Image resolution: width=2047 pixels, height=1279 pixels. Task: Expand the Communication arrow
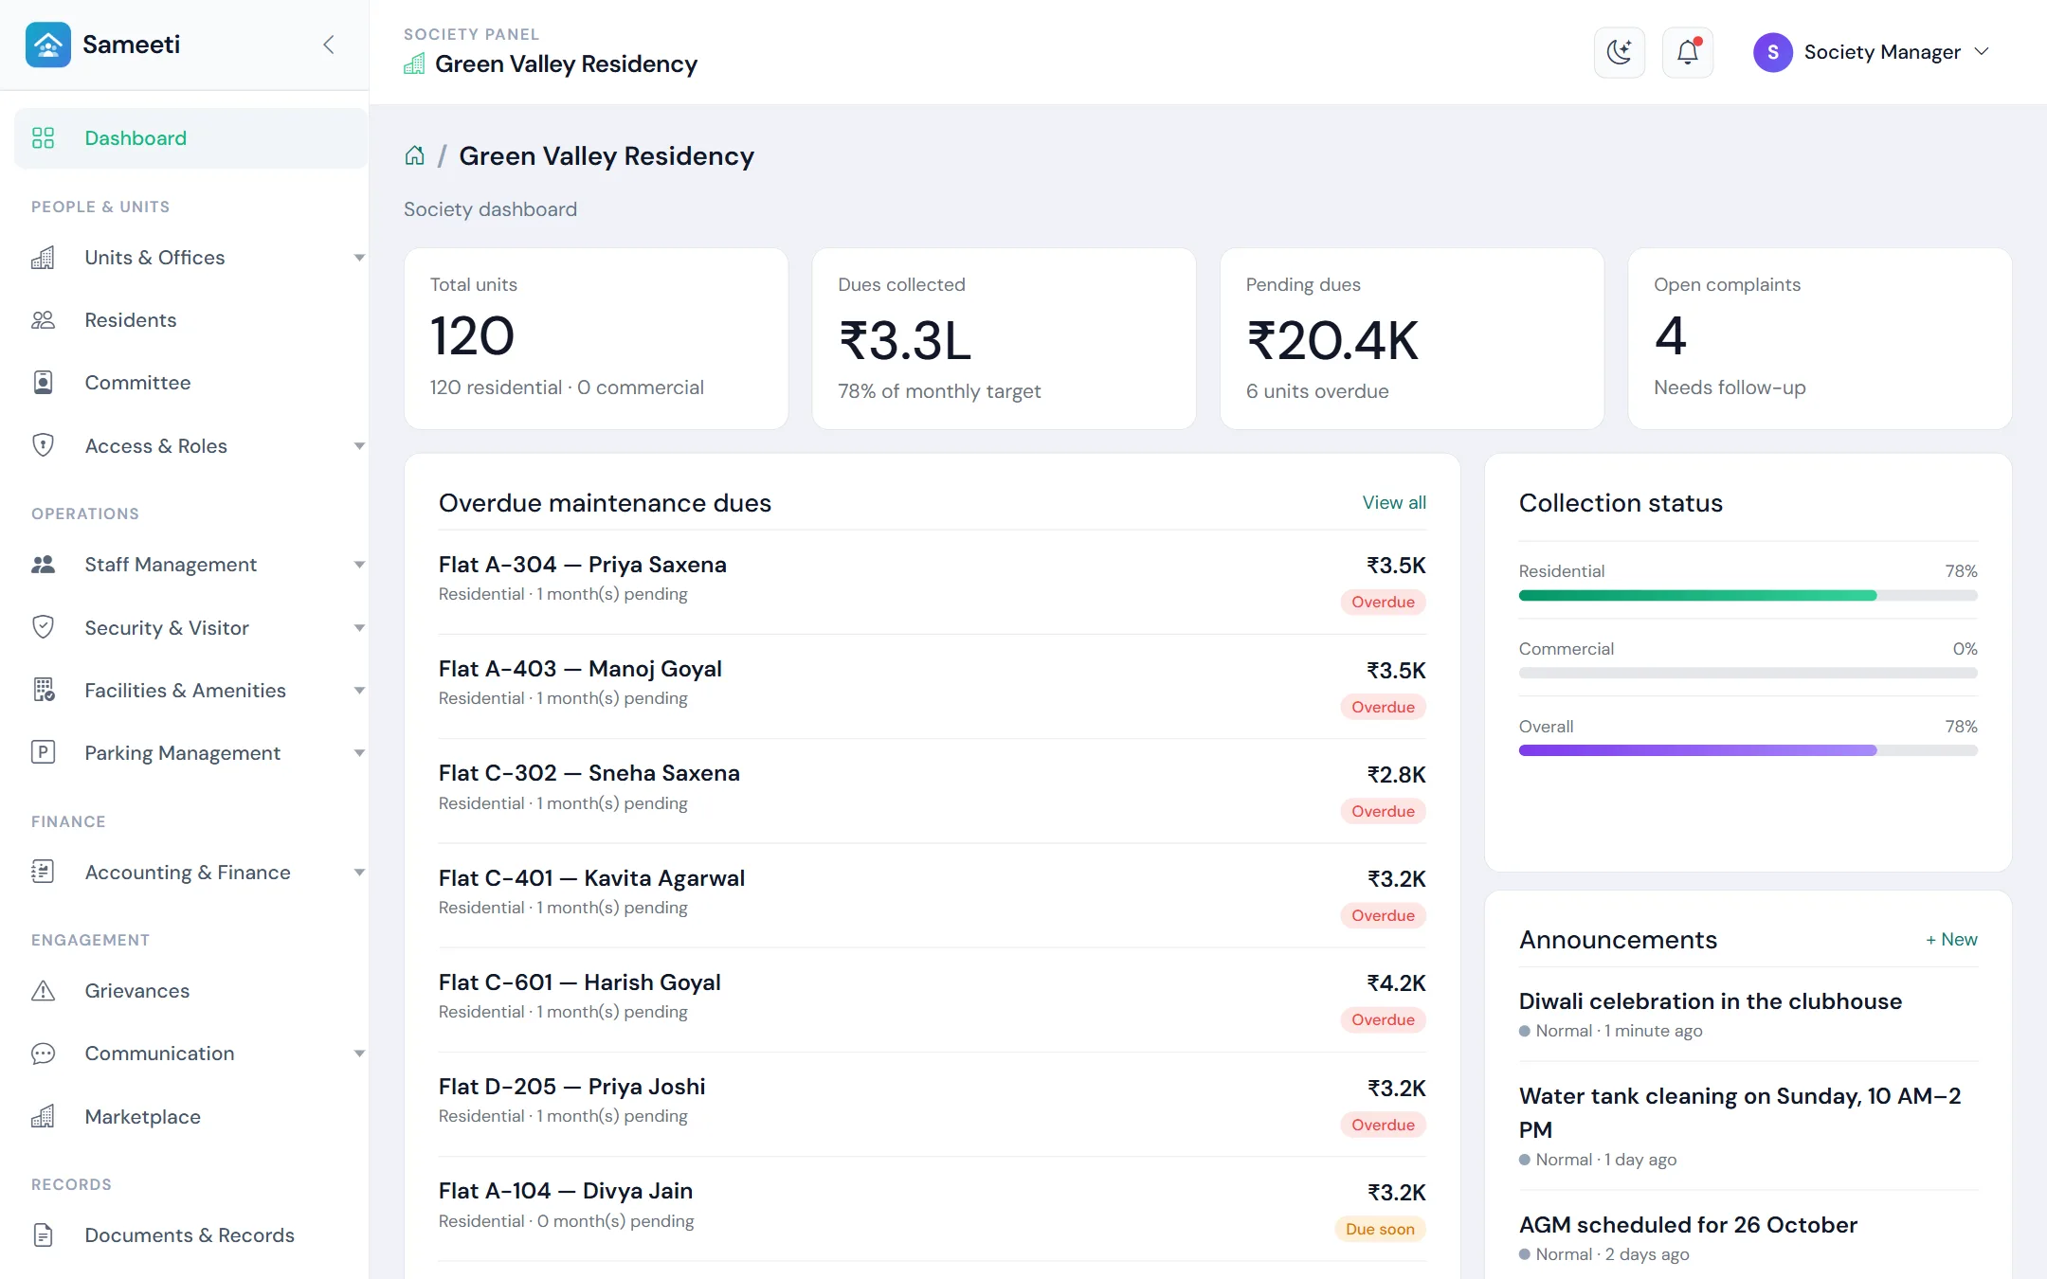[x=359, y=1054]
